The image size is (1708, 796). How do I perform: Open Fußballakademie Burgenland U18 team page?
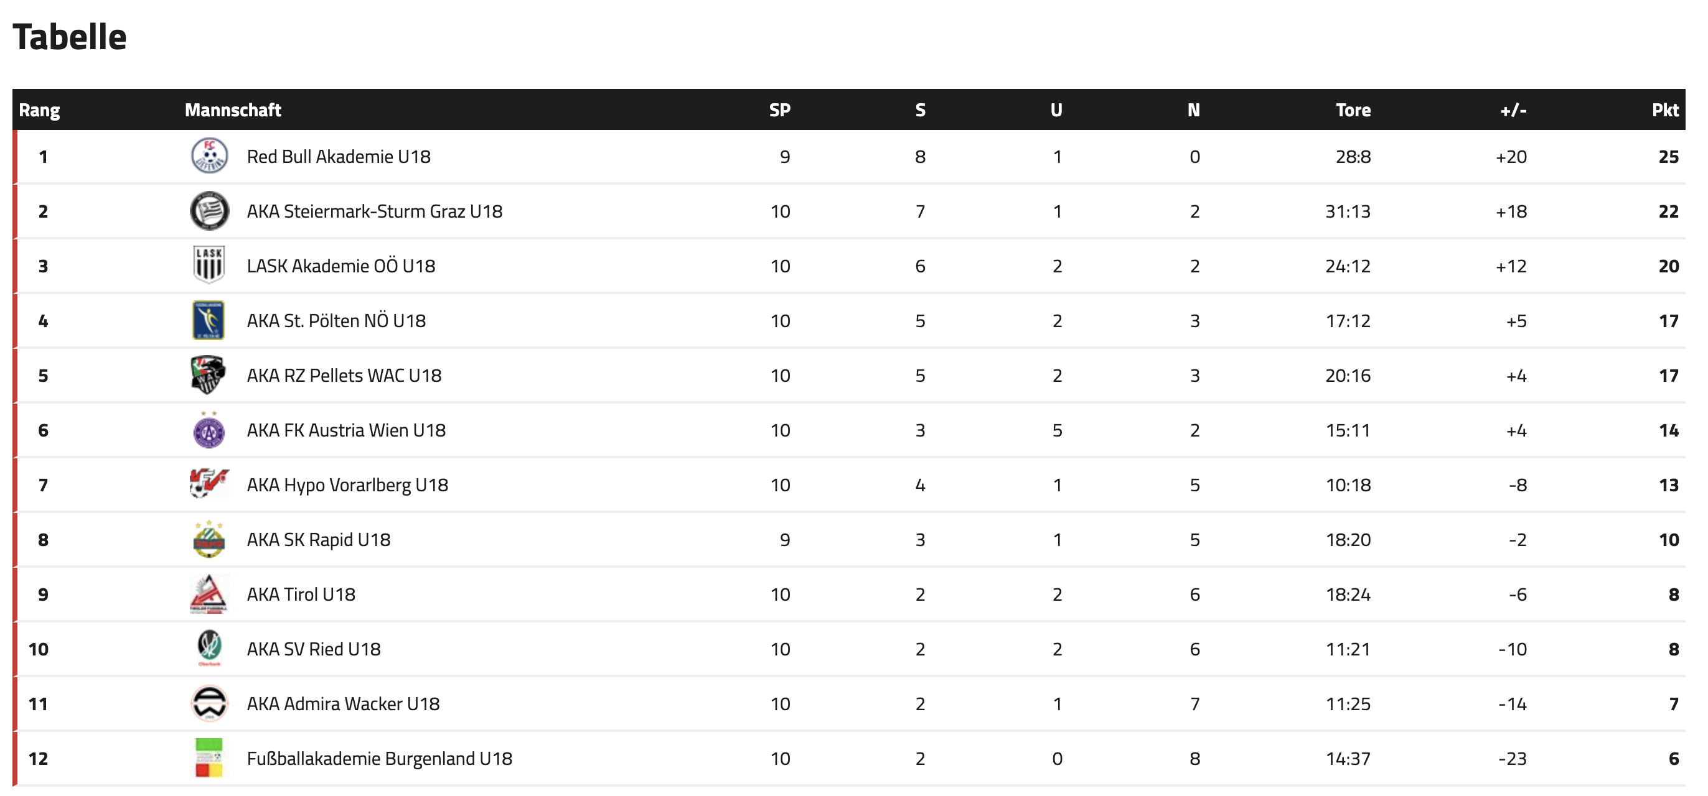[x=379, y=759]
